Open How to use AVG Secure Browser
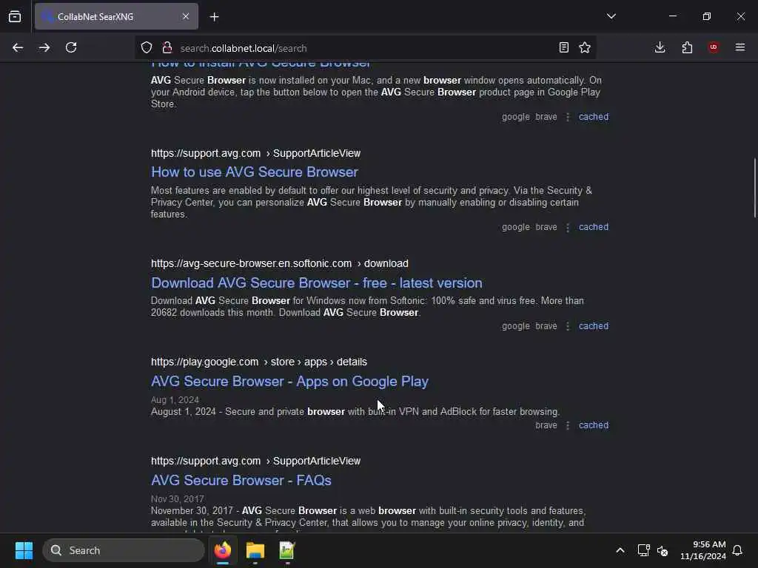The image size is (758, 568). [255, 172]
